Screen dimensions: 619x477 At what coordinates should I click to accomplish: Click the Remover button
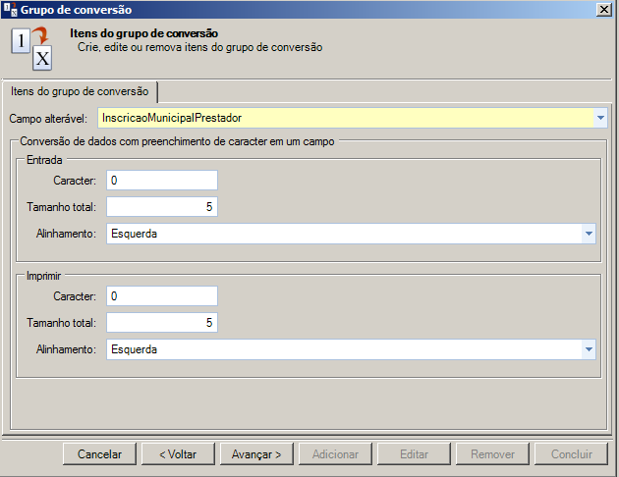tap(492, 454)
